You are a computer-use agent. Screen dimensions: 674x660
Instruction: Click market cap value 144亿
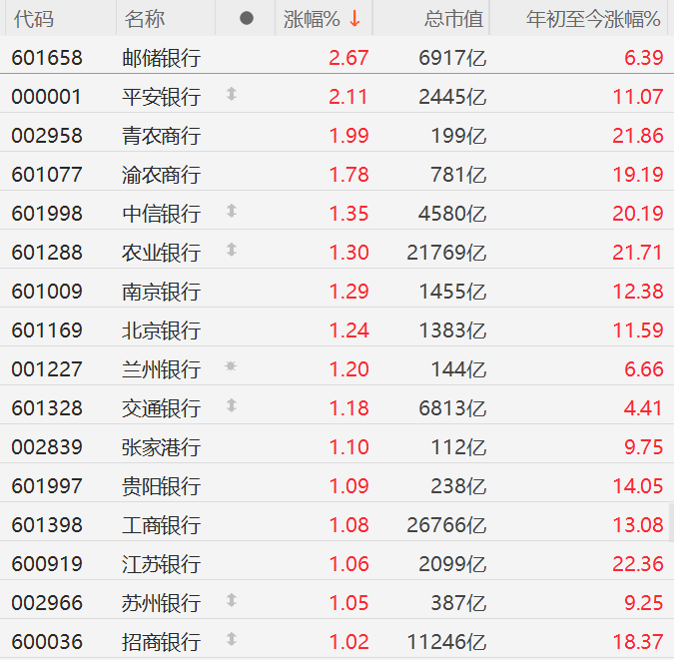coord(458,369)
